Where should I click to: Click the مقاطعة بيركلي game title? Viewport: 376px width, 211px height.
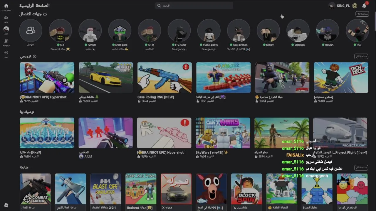click(89, 97)
